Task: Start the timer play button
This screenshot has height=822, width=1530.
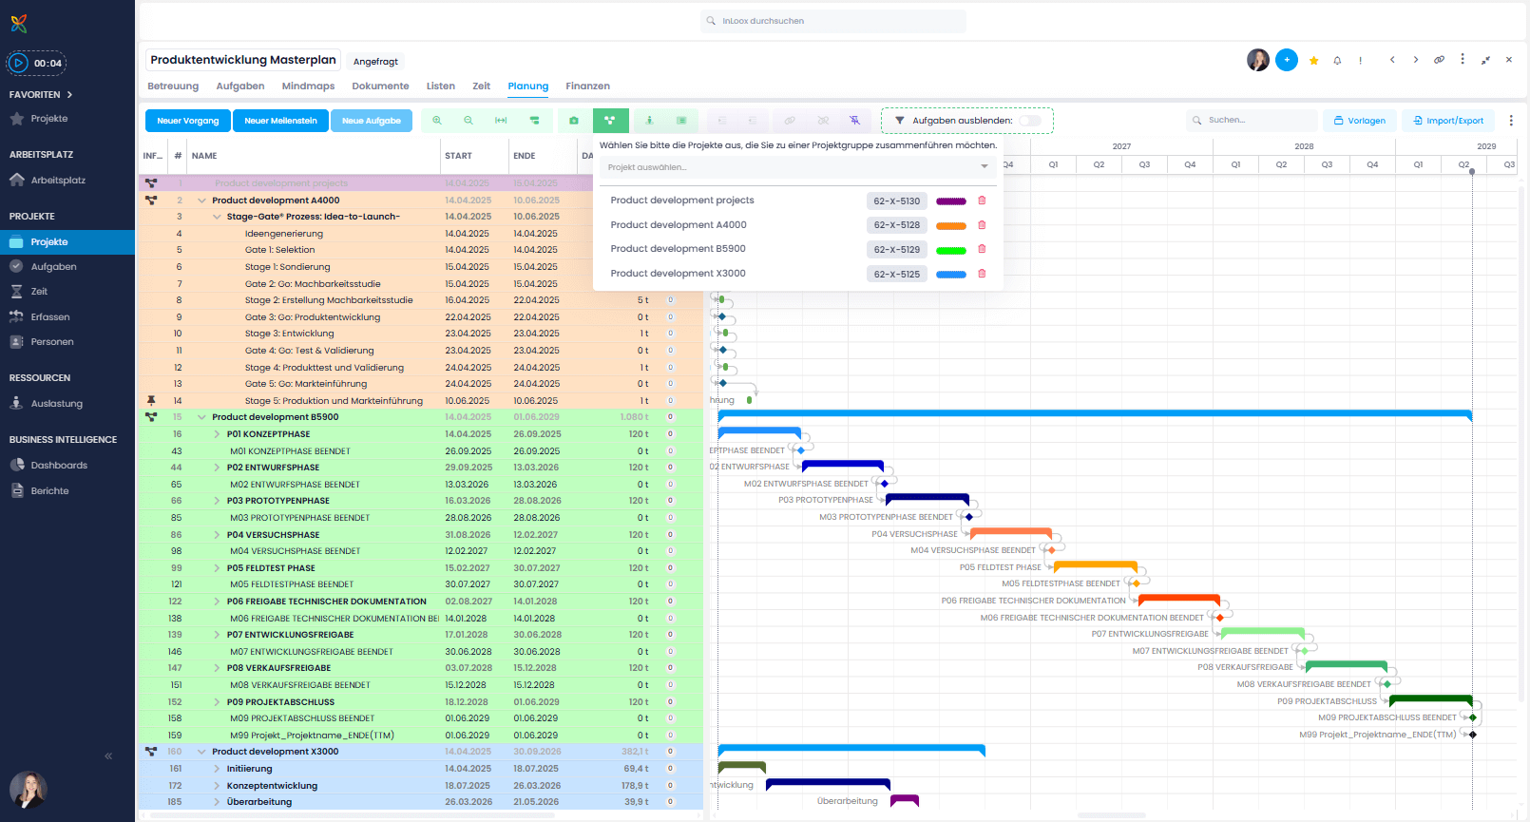Action: [x=18, y=64]
